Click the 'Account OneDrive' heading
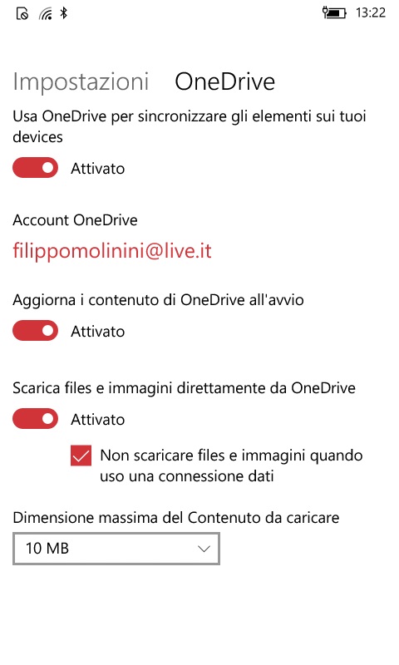Screen dimensions: 399x665 click(x=75, y=220)
